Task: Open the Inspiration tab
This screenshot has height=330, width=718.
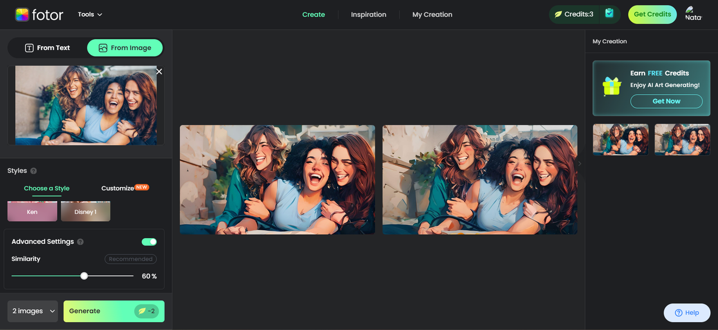Action: pyautogui.click(x=369, y=15)
